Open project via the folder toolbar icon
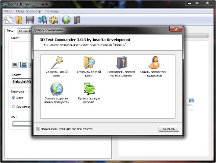 [x=19, y=20]
